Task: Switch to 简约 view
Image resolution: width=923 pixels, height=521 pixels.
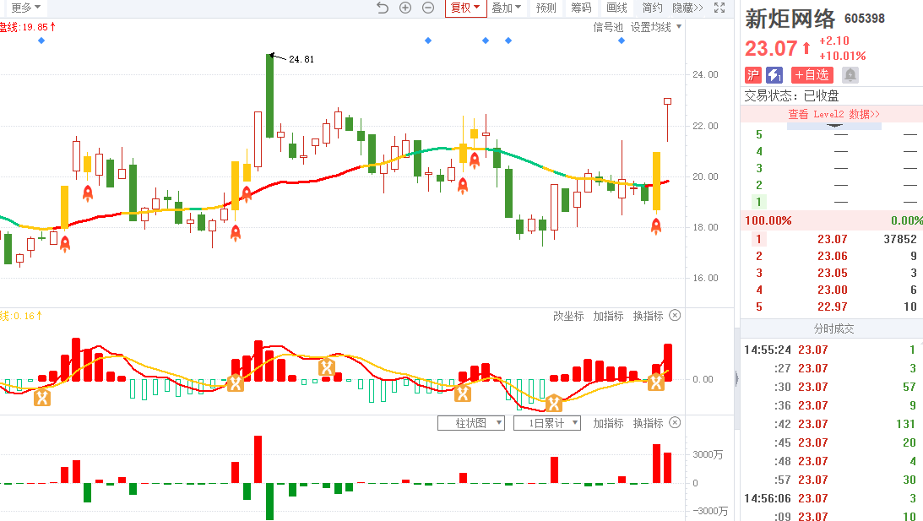Action: [x=652, y=8]
